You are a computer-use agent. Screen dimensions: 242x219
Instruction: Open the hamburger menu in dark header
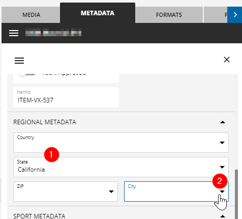pos(14,33)
